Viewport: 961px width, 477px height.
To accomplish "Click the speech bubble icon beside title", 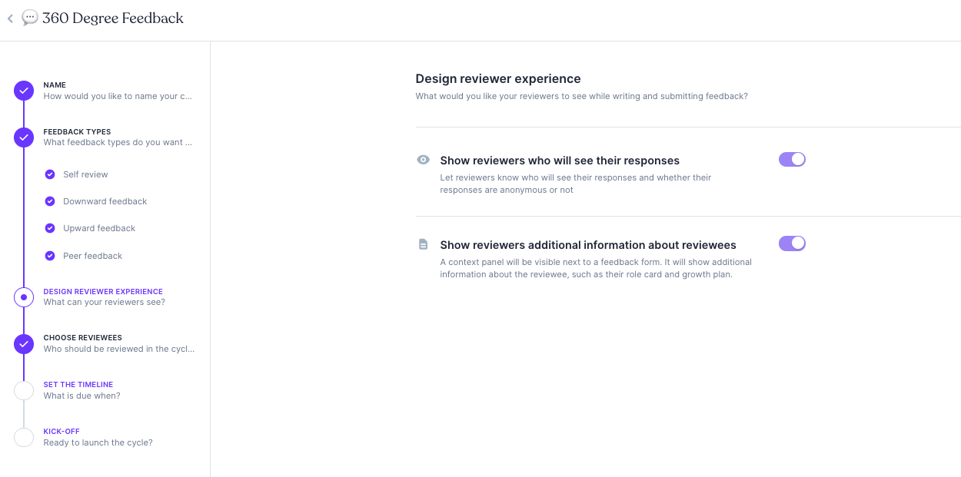I will coord(30,18).
